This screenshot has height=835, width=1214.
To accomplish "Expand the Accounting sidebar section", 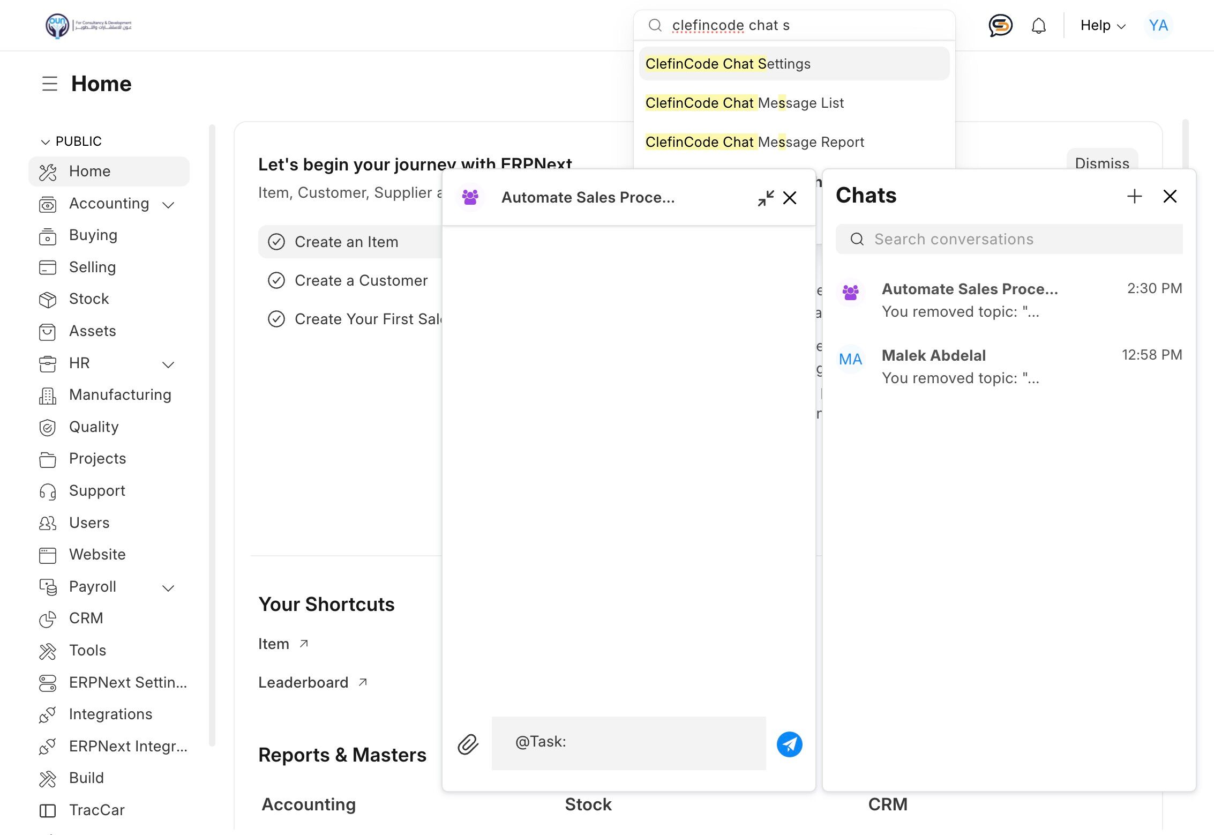I will pyautogui.click(x=168, y=204).
